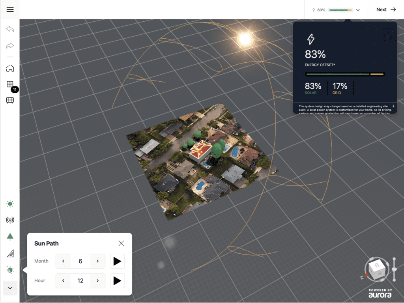Click the Powered by Aurora logo
Image resolution: width=404 pixels, height=303 pixels.
click(x=380, y=293)
